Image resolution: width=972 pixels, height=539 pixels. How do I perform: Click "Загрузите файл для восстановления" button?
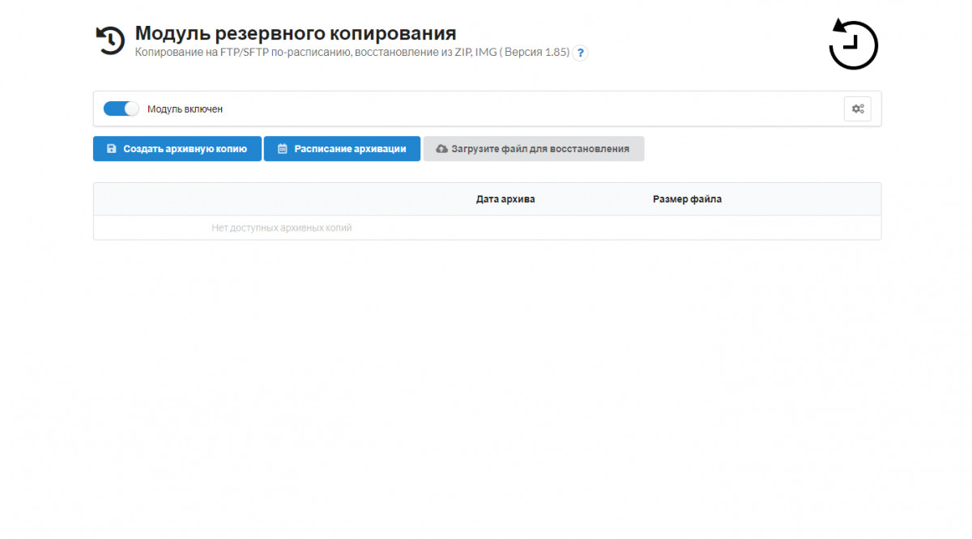tap(534, 149)
